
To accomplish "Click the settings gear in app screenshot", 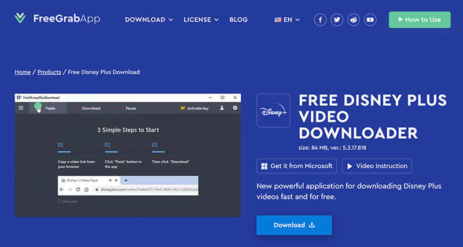I will click(x=235, y=108).
